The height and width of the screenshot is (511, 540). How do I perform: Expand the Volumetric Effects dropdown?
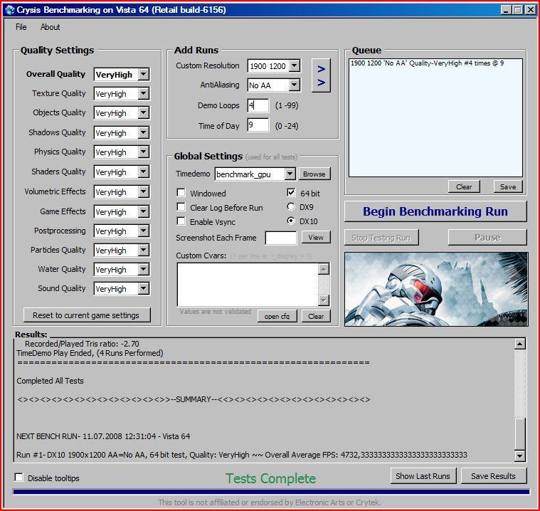coord(144,192)
